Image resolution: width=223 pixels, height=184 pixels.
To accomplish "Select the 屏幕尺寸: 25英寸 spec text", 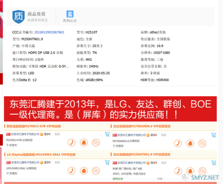I will 90,46.
